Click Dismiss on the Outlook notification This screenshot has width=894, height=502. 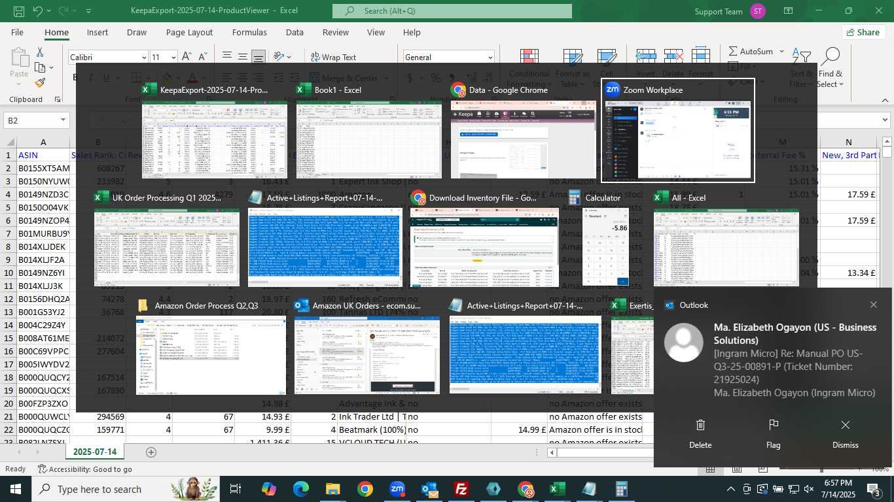point(845,433)
